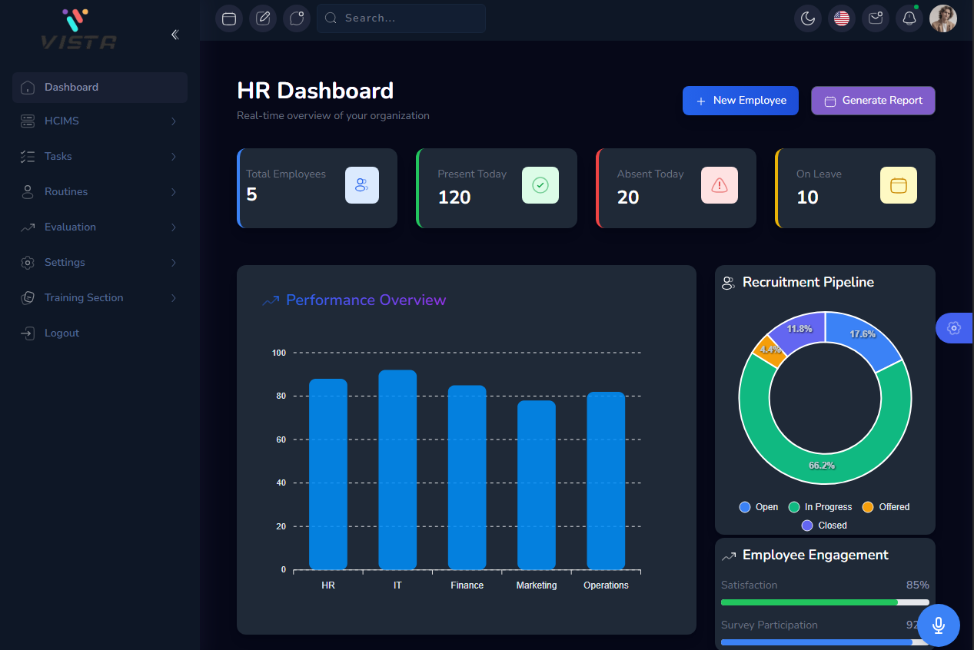This screenshot has height=650, width=974.
Task: Collapse the sidebar with double chevron
Action: (x=175, y=35)
